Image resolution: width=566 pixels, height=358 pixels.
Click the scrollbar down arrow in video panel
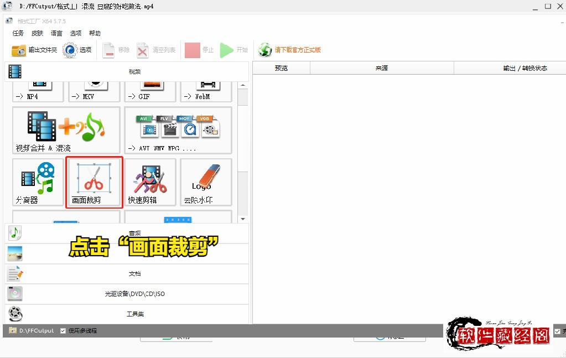[243, 219]
